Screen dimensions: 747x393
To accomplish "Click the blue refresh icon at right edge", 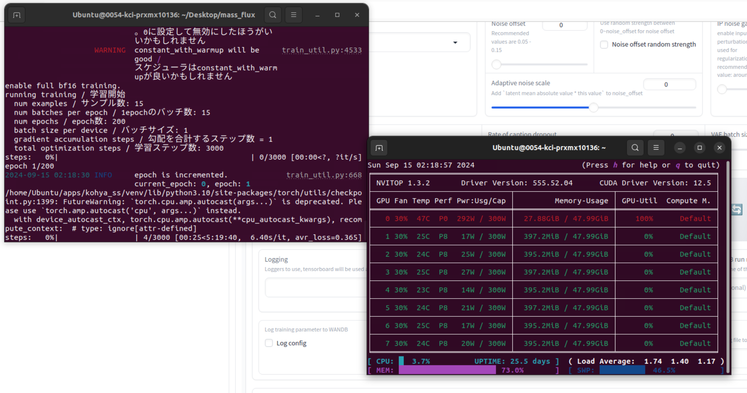I will [737, 209].
